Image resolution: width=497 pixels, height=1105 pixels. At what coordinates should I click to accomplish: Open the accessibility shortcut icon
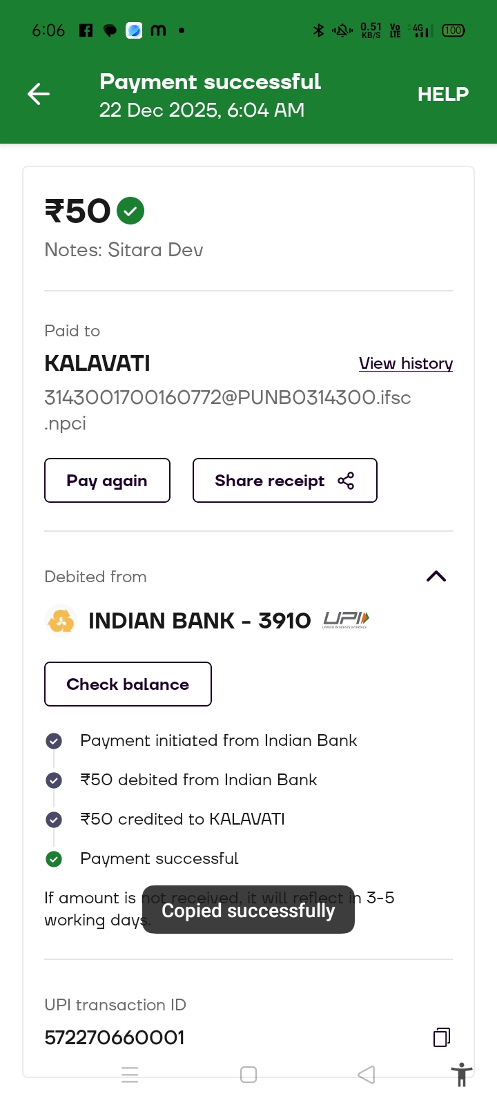click(x=461, y=1075)
